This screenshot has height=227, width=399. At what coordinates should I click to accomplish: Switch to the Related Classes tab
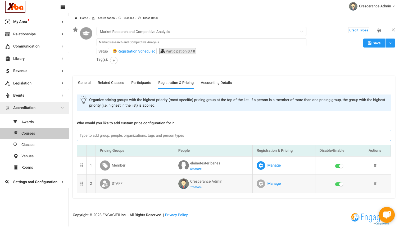coord(111,83)
